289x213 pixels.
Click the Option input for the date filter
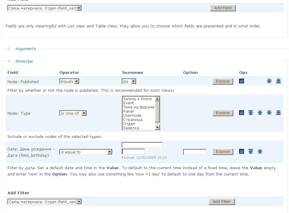[195, 152]
